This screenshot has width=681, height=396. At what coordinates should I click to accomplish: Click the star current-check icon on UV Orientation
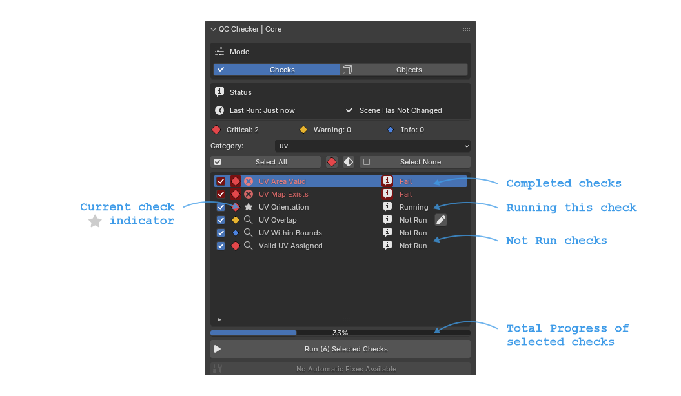click(x=249, y=207)
